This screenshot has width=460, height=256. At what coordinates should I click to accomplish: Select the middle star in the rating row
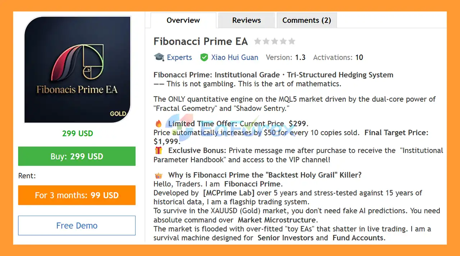275,41
